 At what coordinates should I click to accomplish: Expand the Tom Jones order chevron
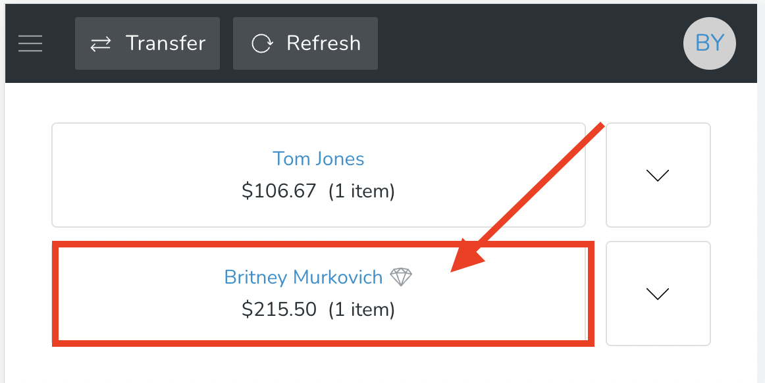click(658, 175)
